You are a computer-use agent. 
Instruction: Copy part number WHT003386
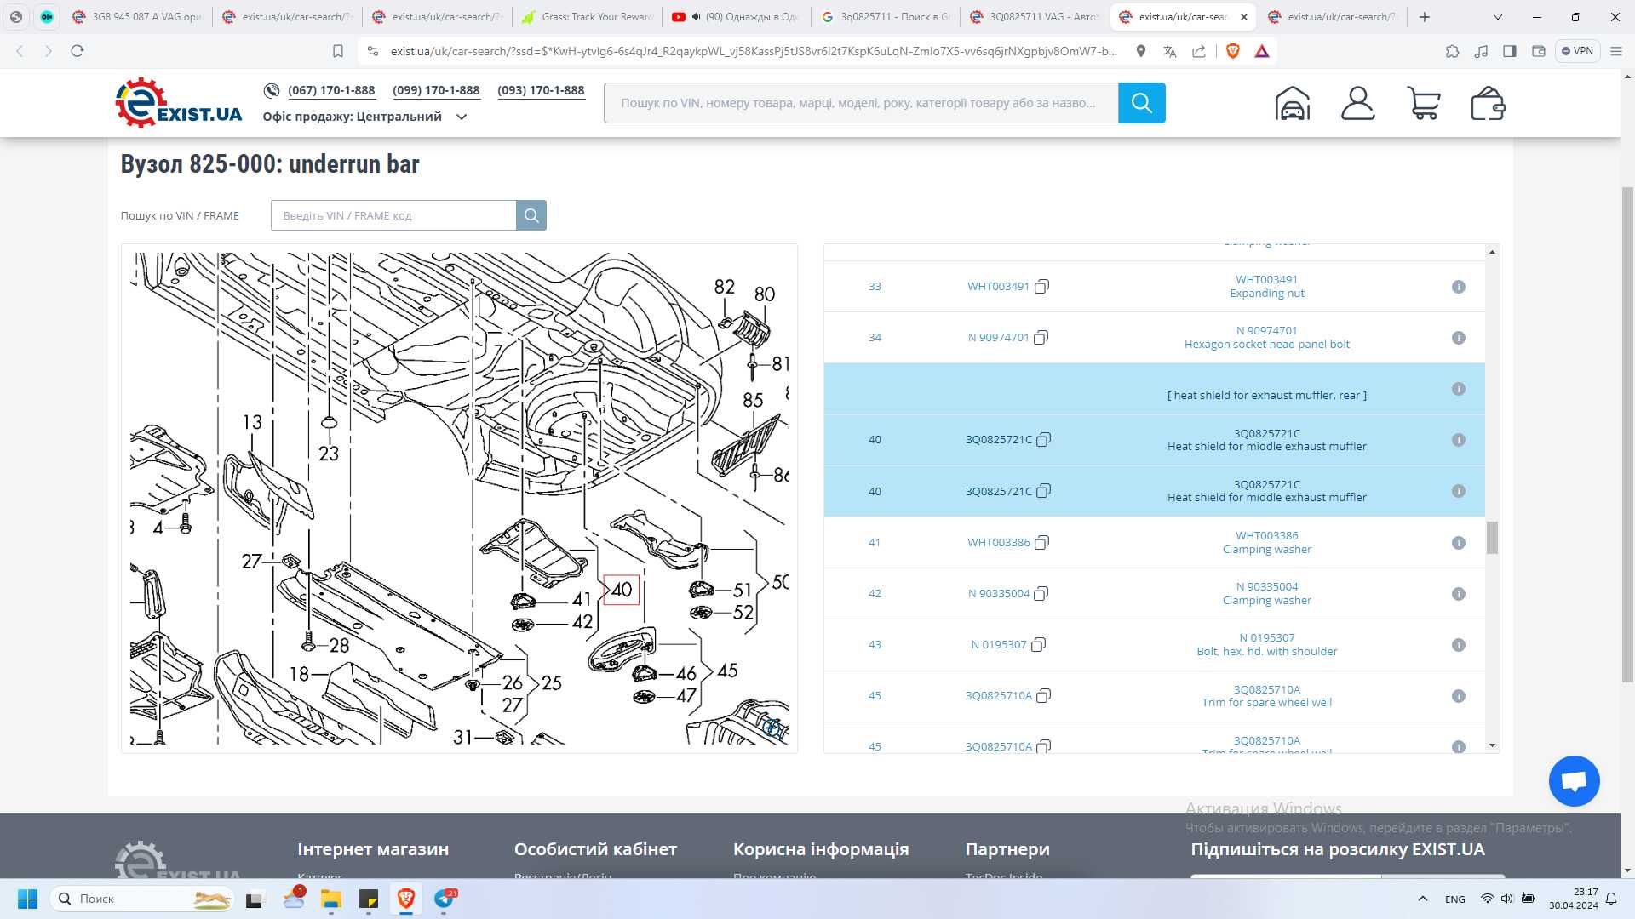coord(1041,543)
